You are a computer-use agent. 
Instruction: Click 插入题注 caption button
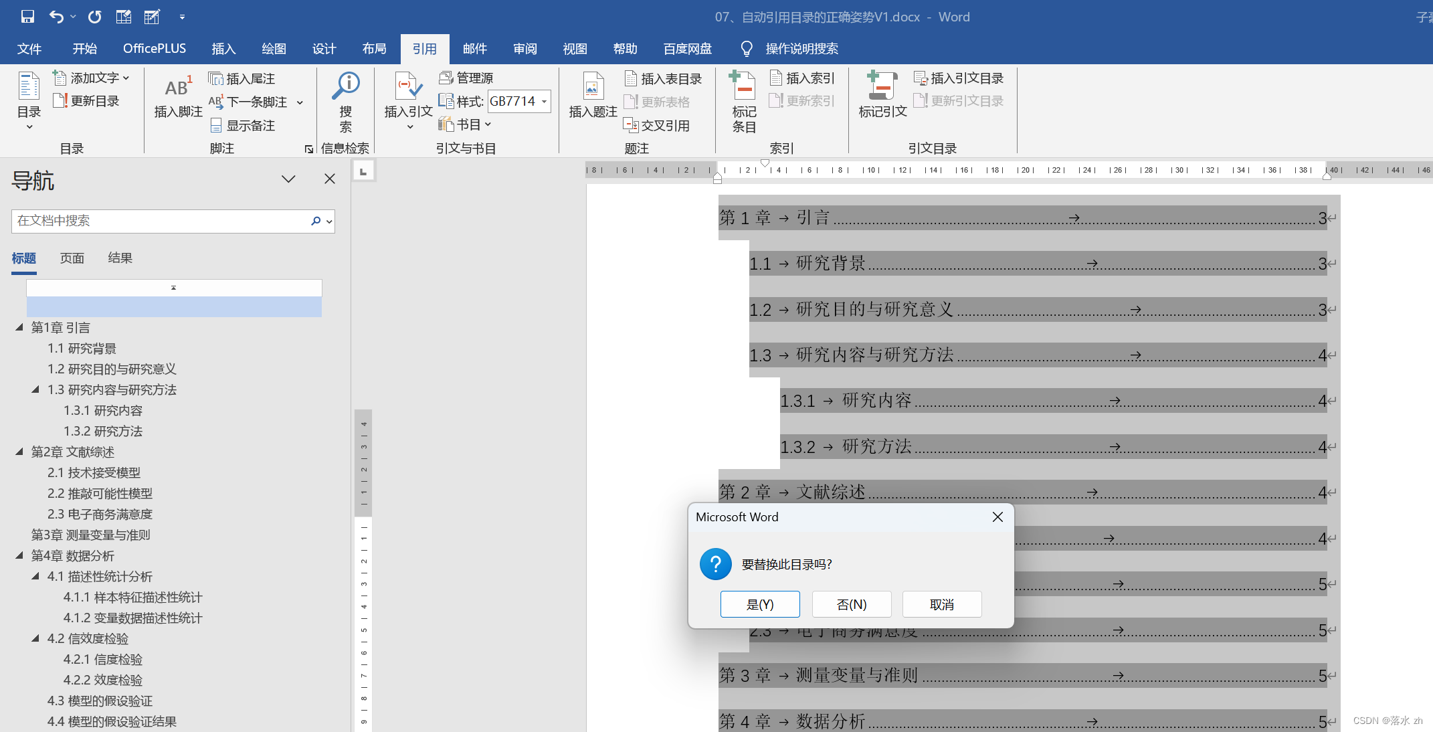[593, 96]
